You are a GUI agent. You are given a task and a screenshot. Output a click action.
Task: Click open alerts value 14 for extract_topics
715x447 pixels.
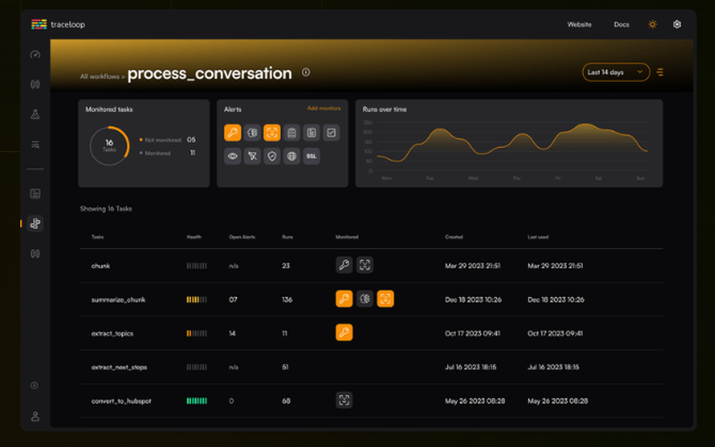[x=232, y=333]
